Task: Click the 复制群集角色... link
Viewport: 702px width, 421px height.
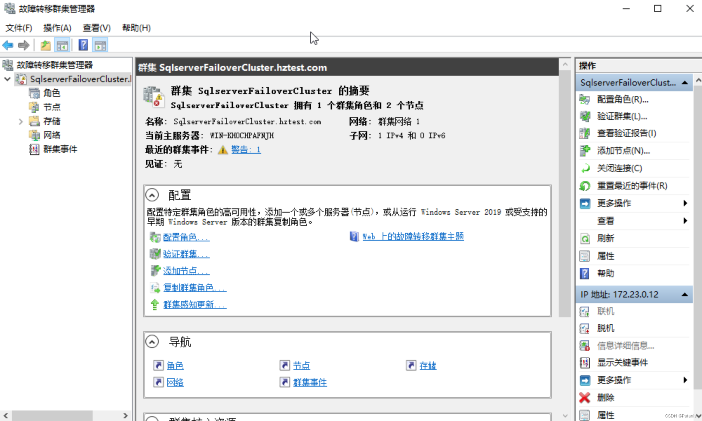Action: [x=195, y=288]
